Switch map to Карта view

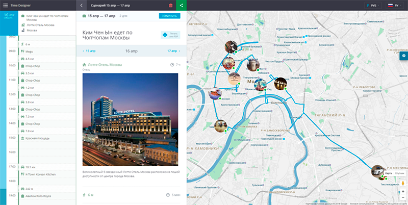[x=389, y=173]
